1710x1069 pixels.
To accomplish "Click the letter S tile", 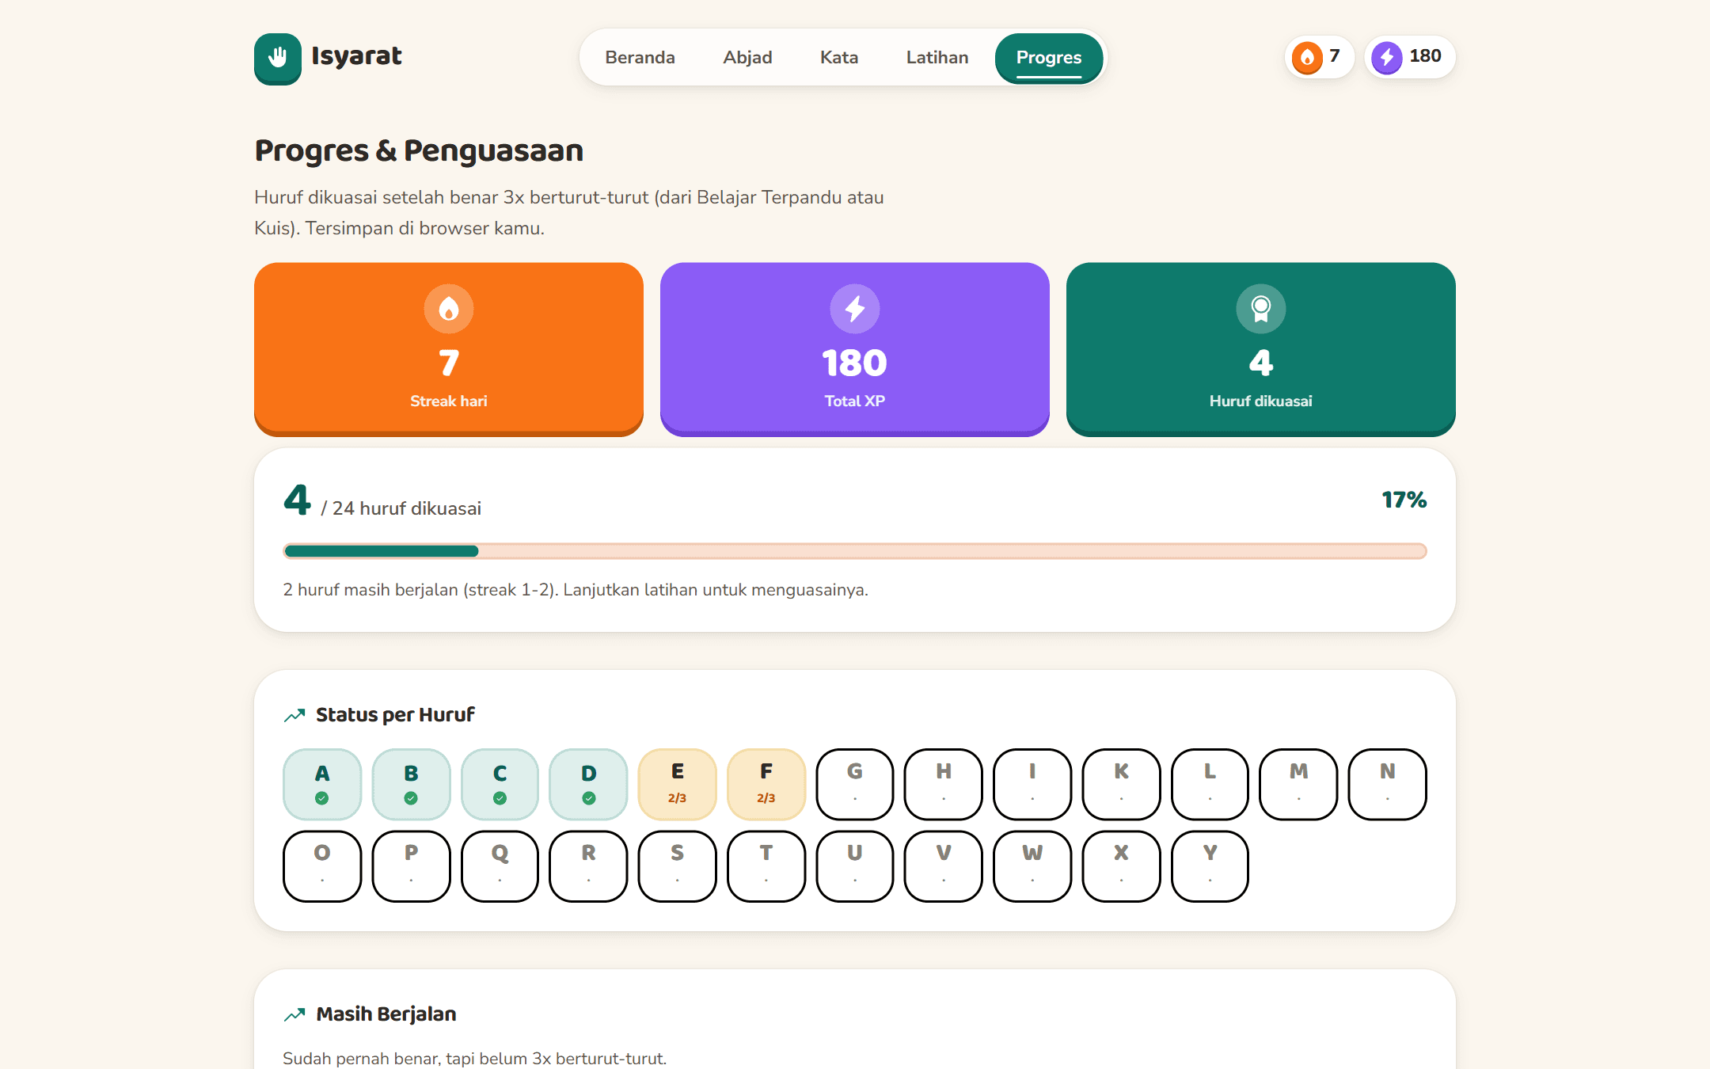I will (x=678, y=865).
